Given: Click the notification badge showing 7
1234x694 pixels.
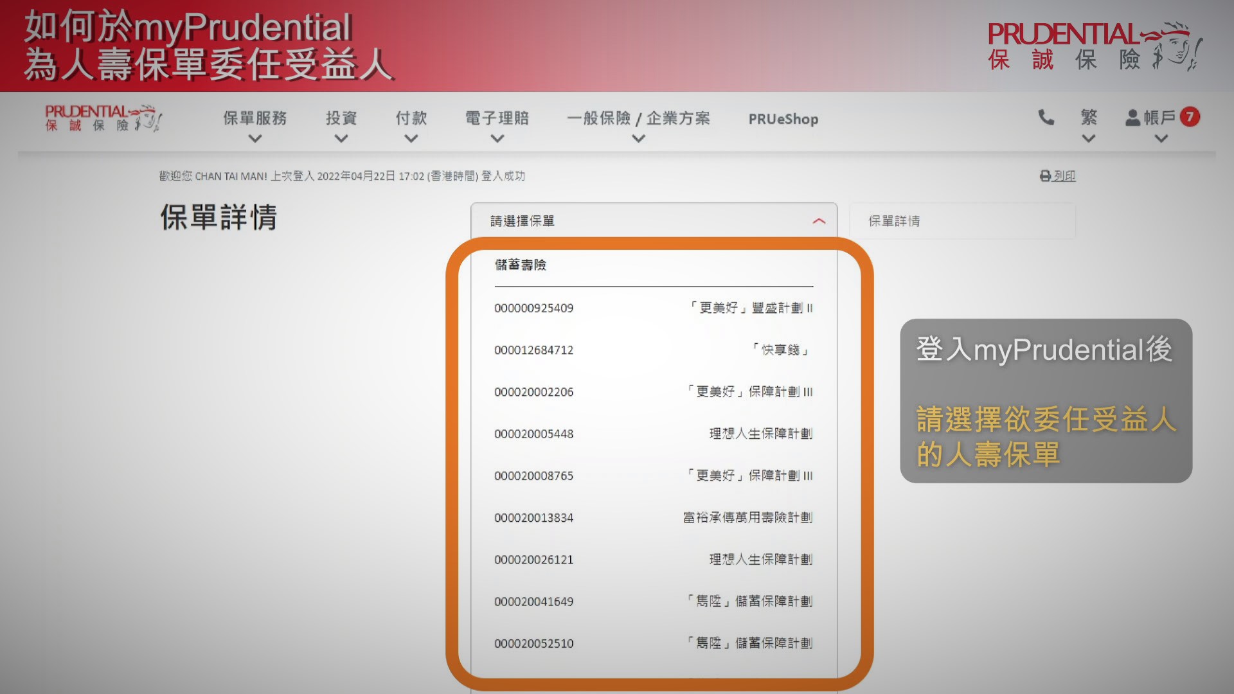Looking at the screenshot, I should [1190, 117].
